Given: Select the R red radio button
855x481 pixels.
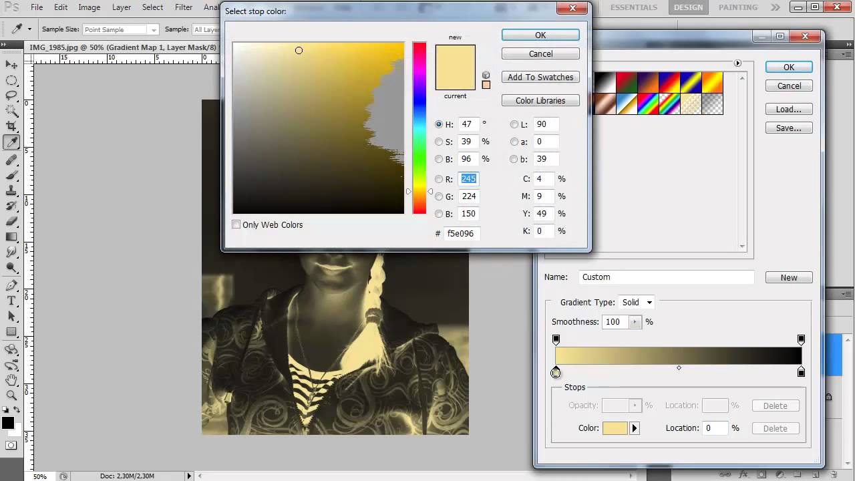Looking at the screenshot, I should coord(439,179).
